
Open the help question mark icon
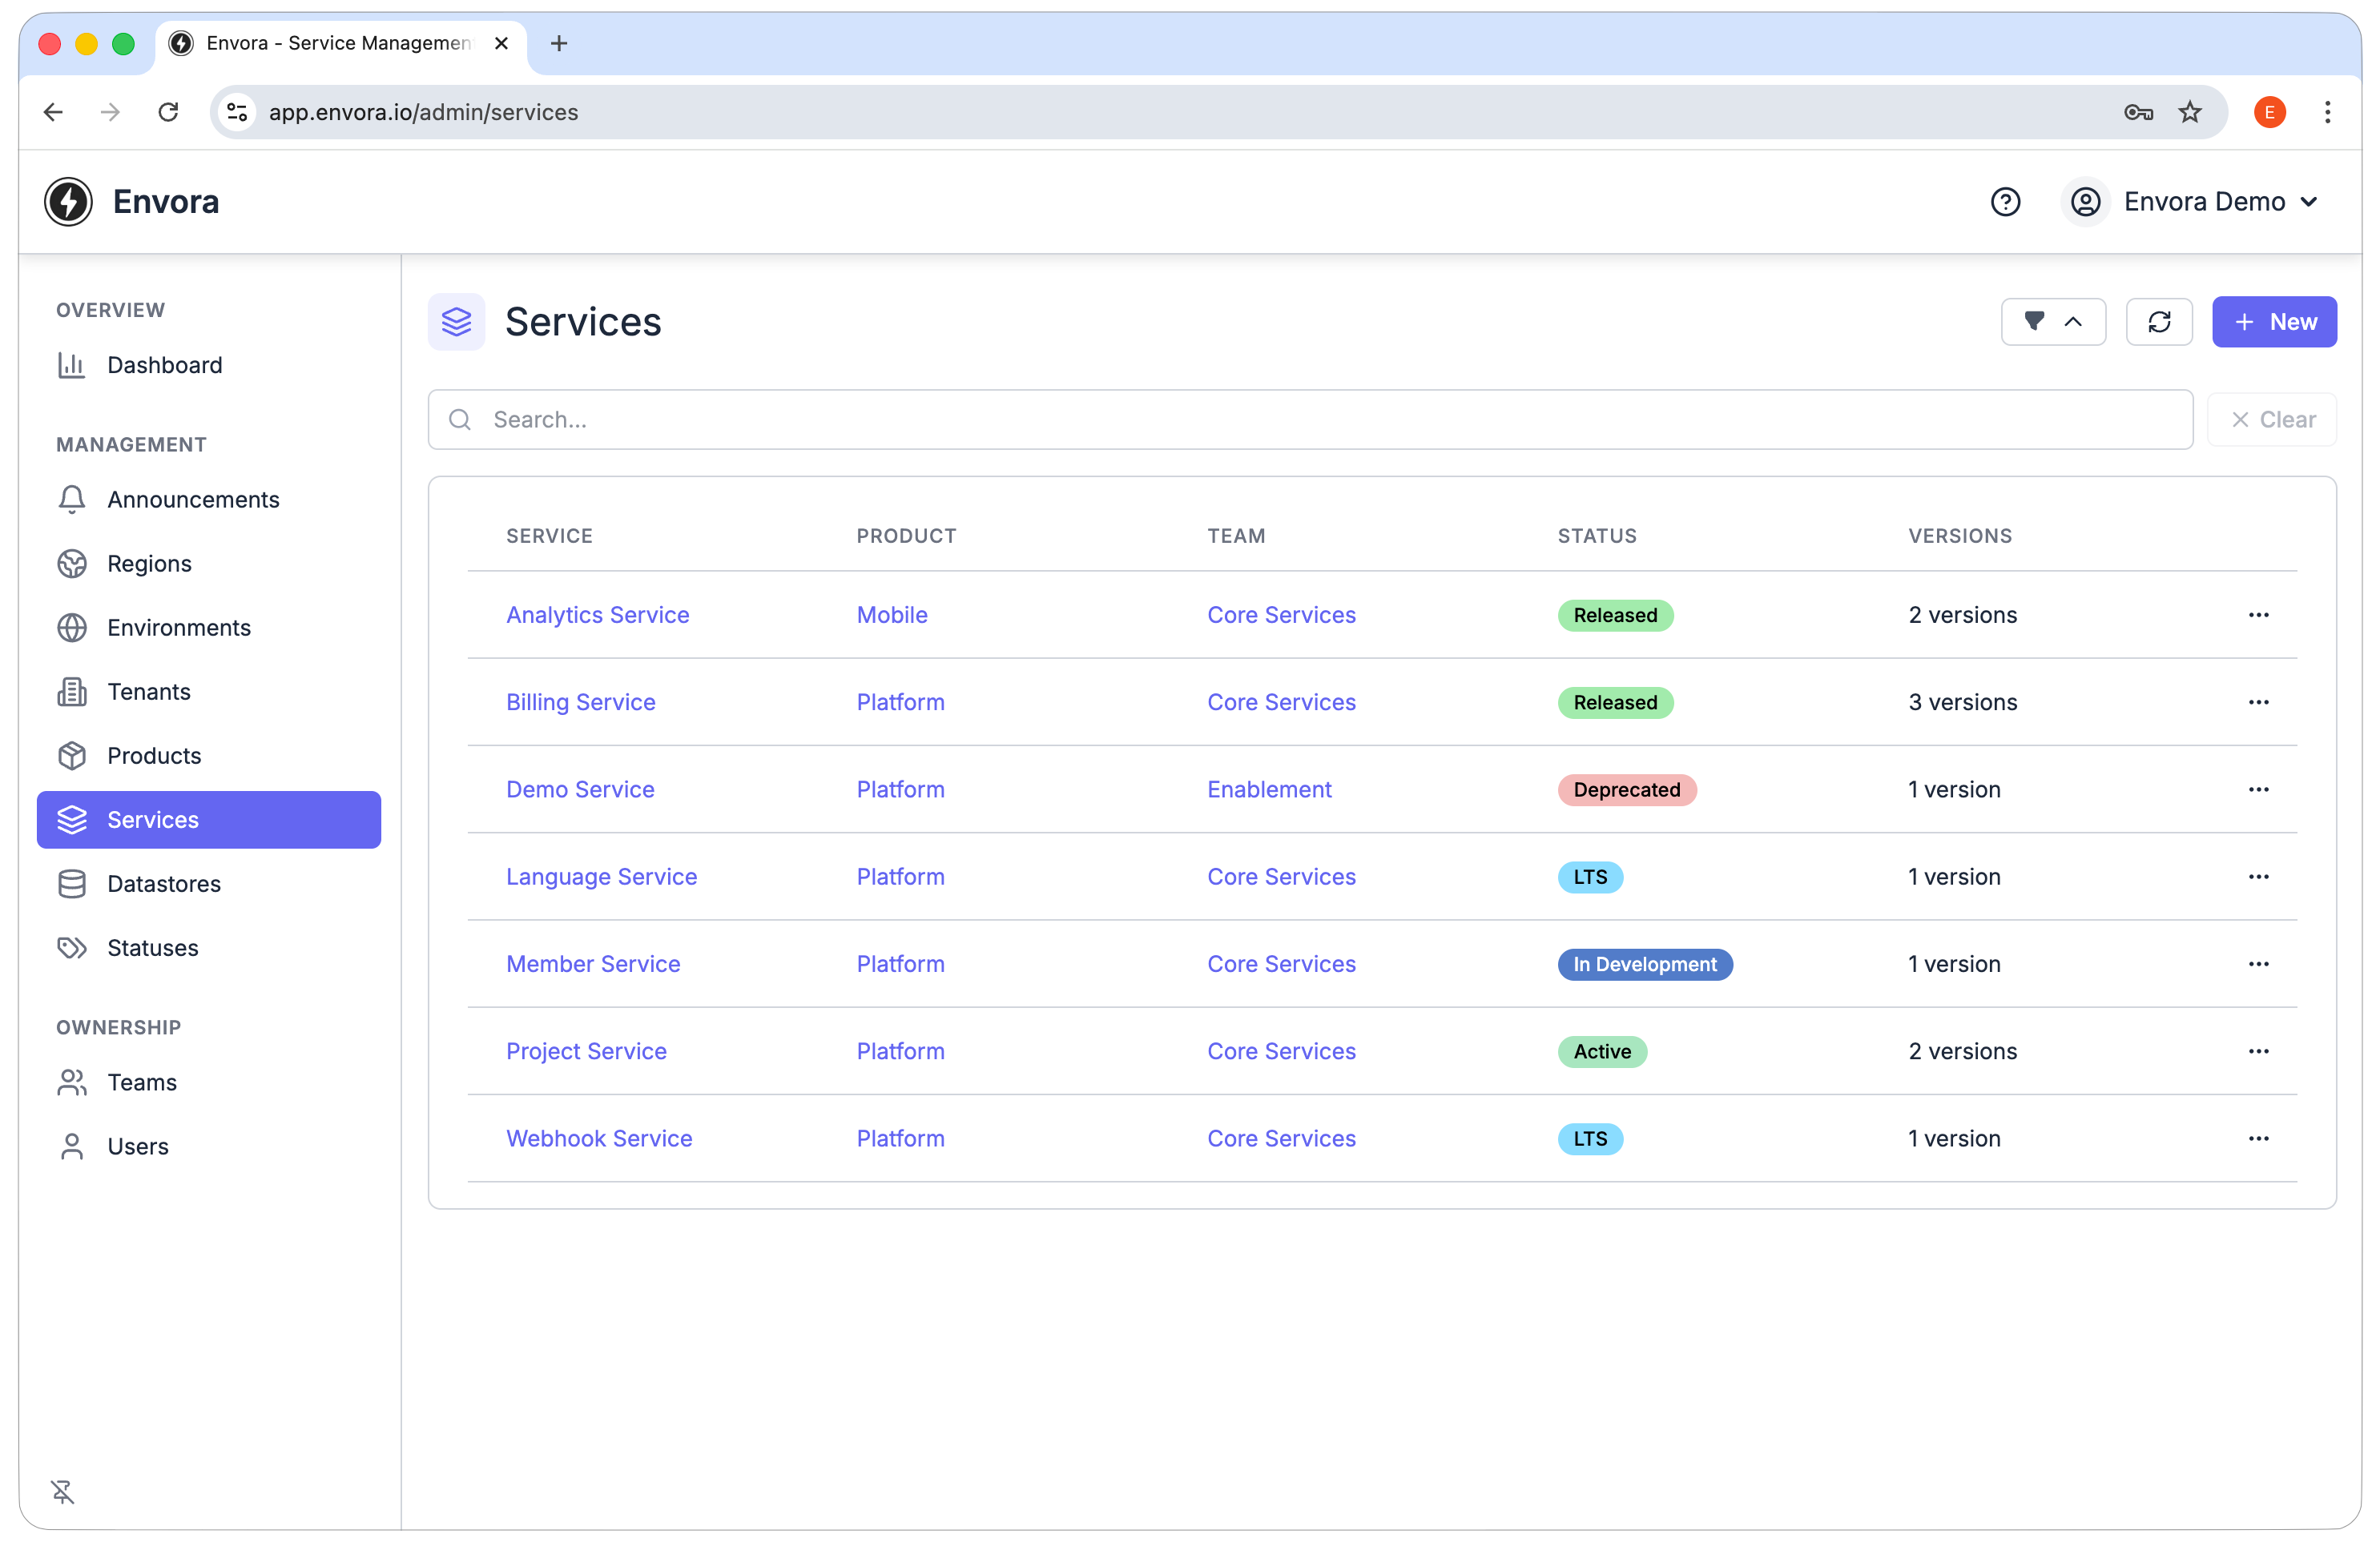[x=2005, y=202]
